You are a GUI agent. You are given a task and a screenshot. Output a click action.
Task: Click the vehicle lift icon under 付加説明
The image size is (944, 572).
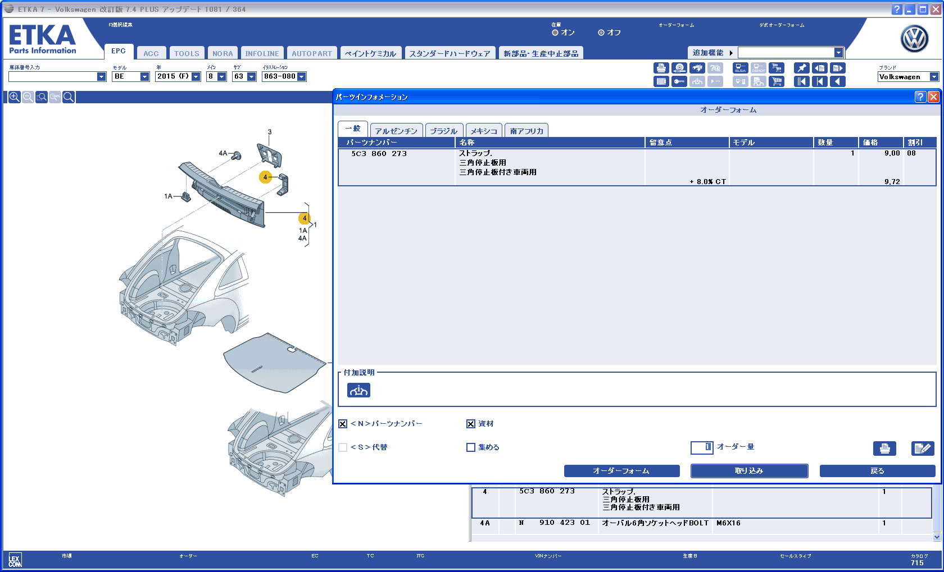pos(358,390)
